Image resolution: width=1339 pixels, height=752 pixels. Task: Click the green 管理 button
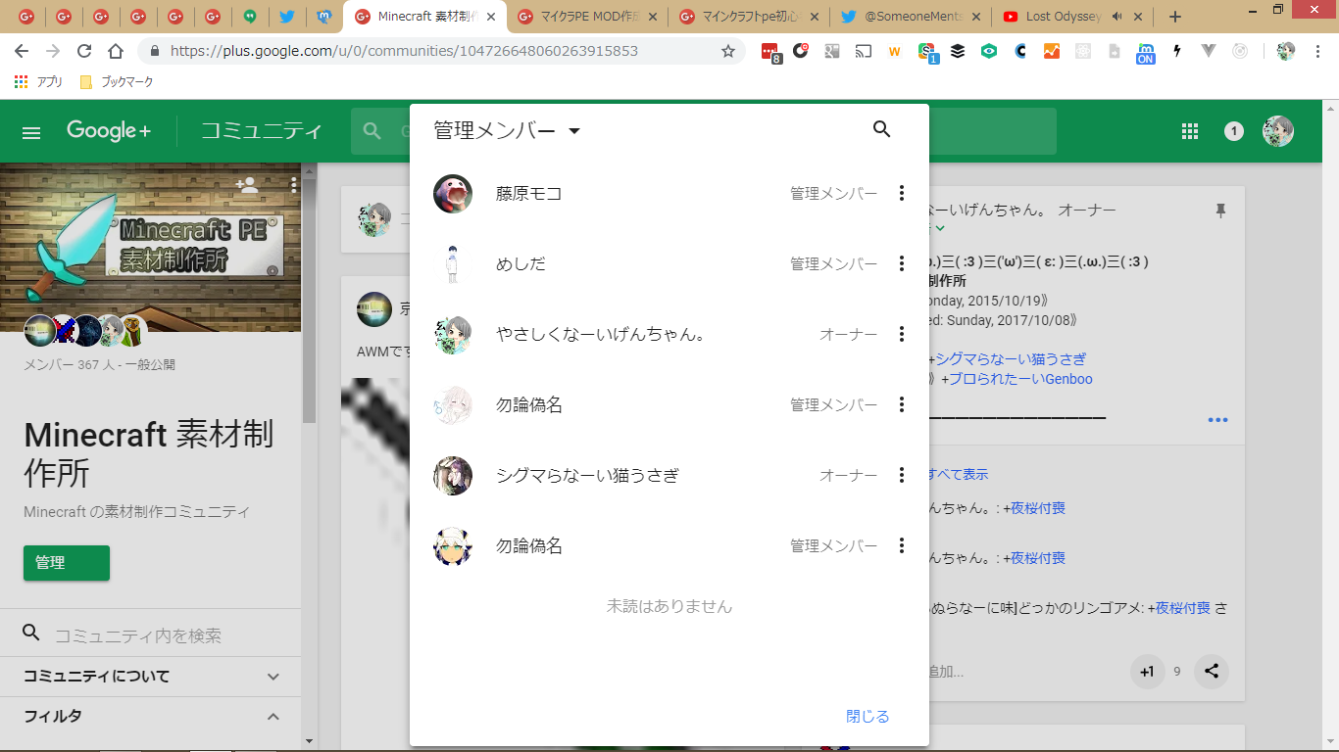[67, 563]
